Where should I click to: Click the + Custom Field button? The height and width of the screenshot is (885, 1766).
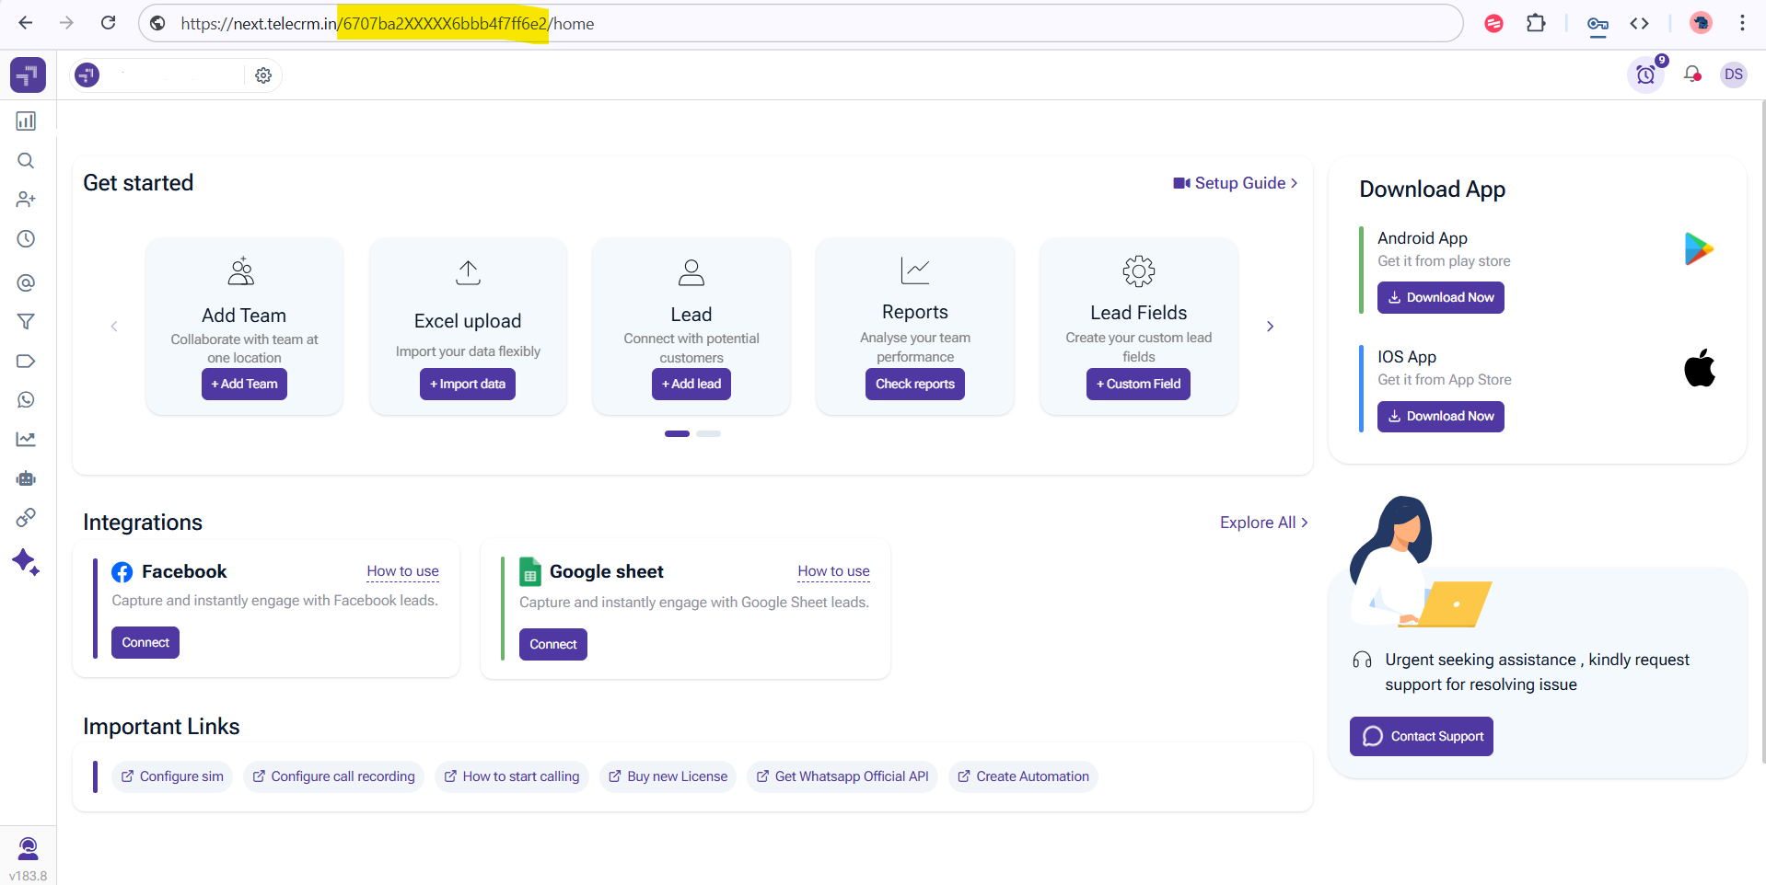1138,385
